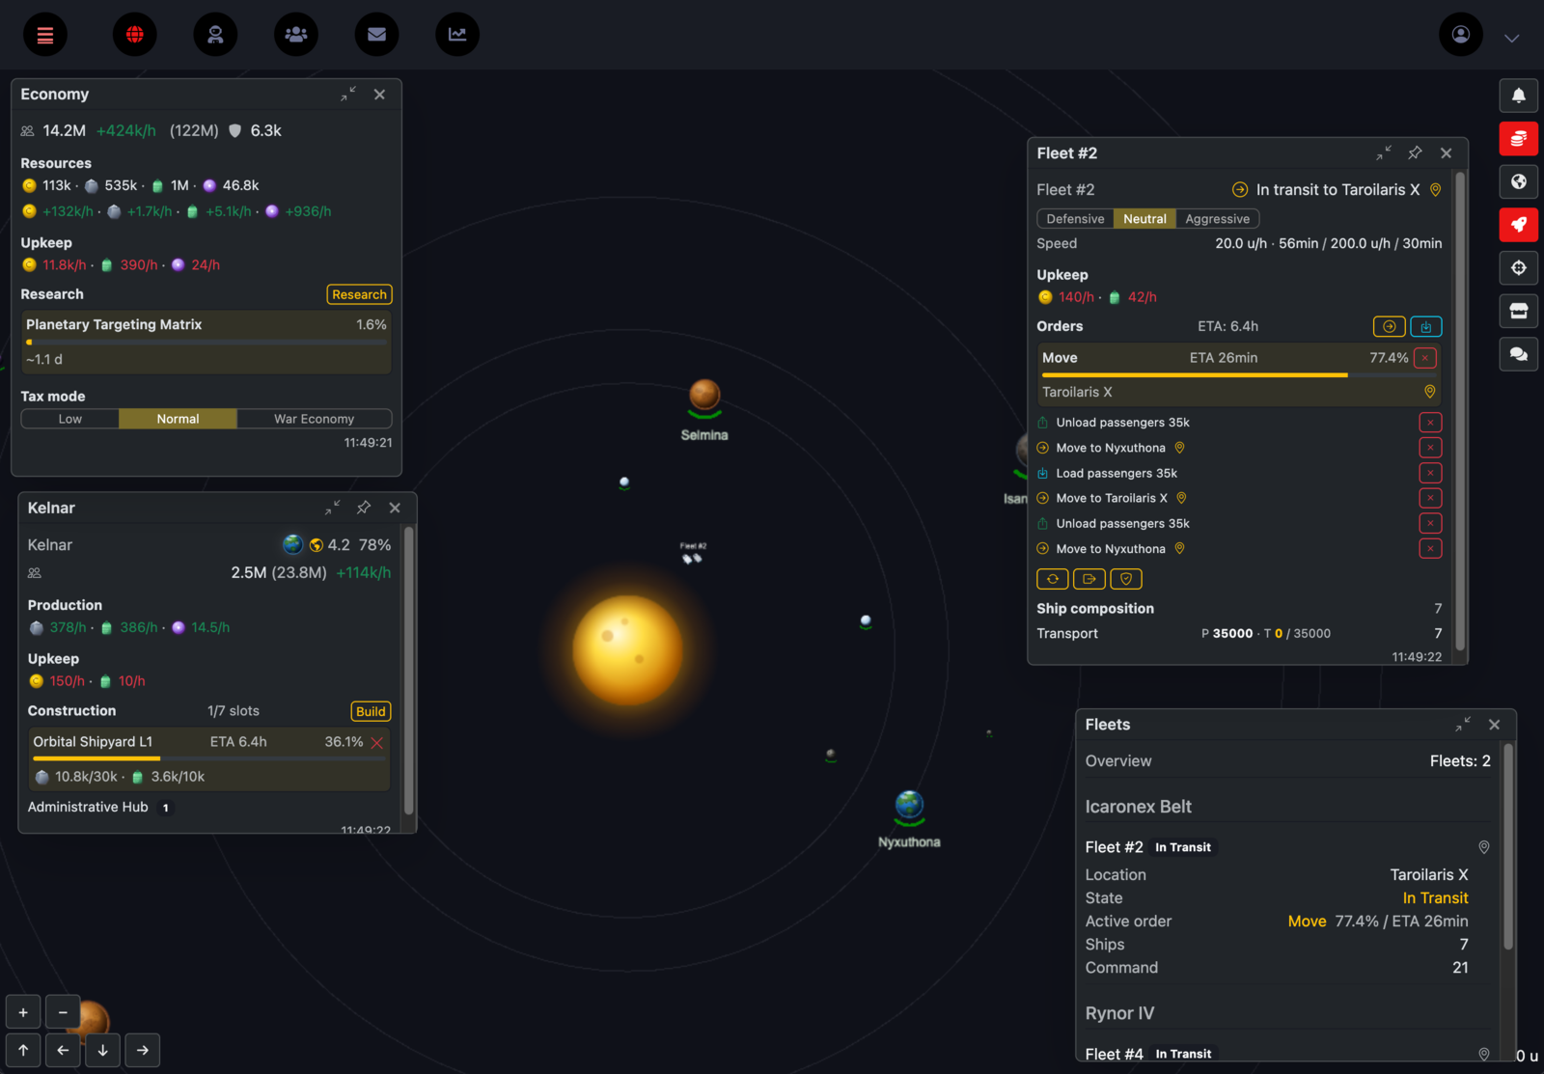Screen dimensions: 1544x1074
Task: Close the Fleets panel
Action: click(x=1494, y=725)
